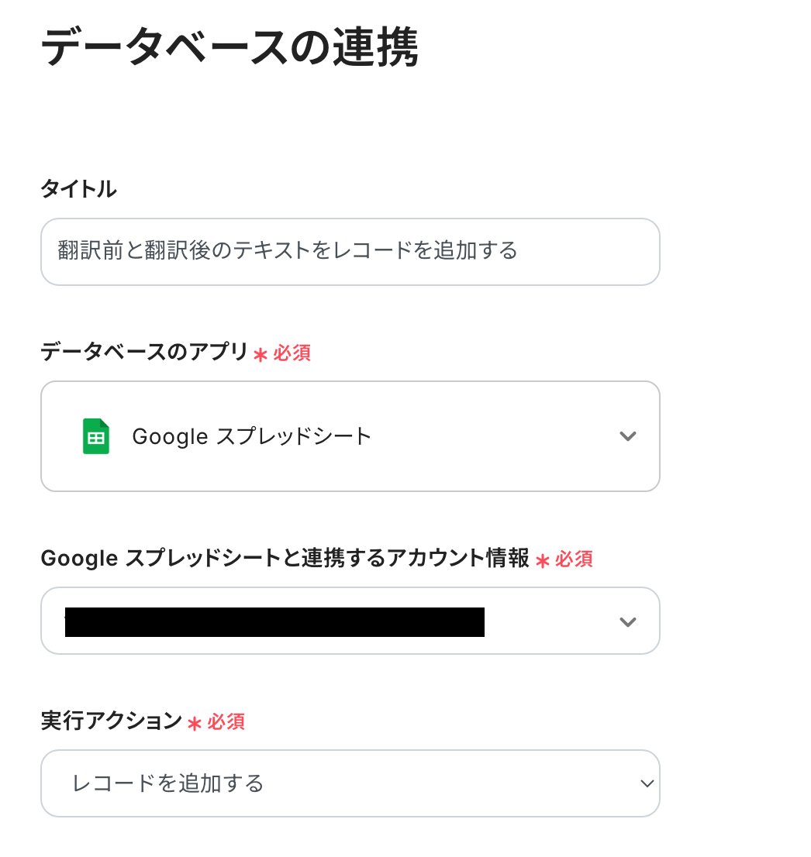Click the 必須 marker beside データベースのアプリ

click(292, 353)
